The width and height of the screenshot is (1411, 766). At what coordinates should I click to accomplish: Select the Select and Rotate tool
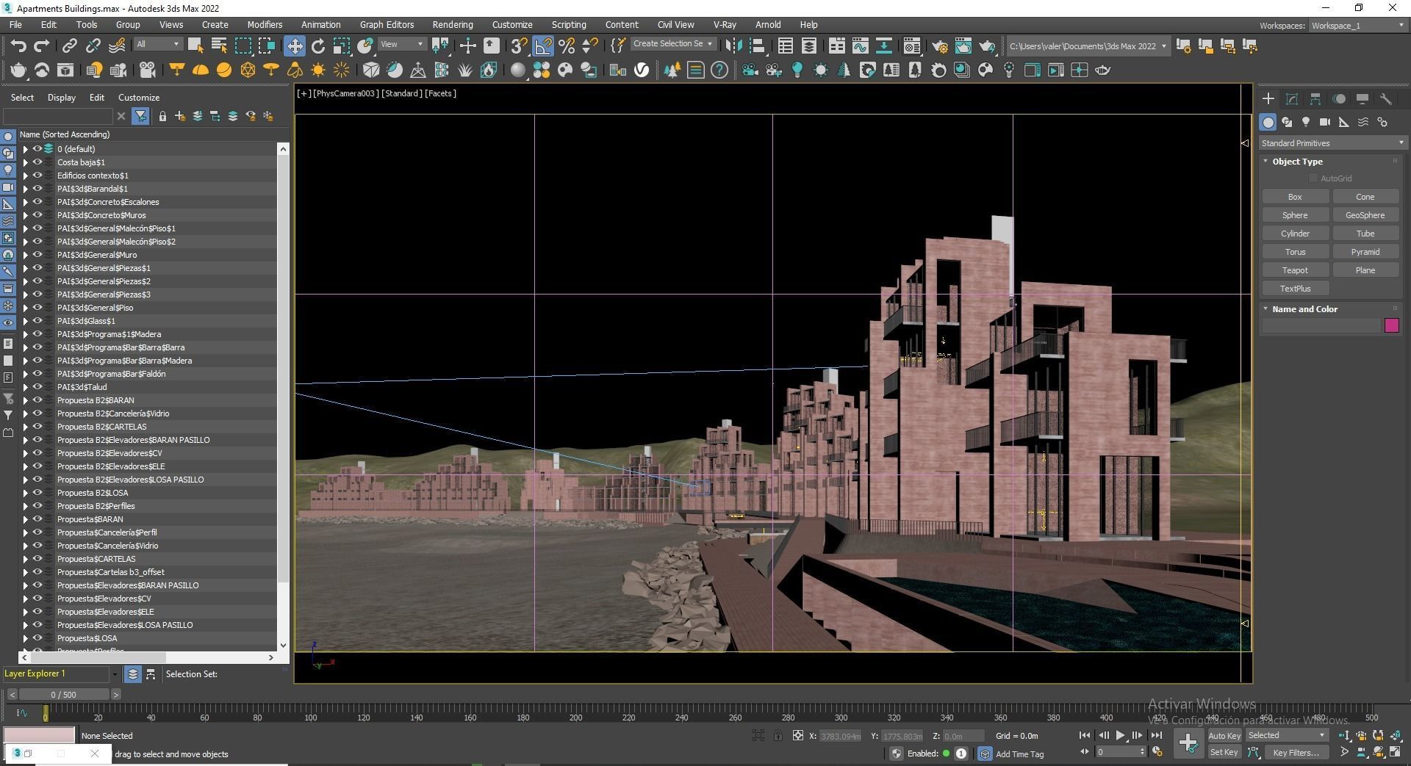[x=318, y=46]
